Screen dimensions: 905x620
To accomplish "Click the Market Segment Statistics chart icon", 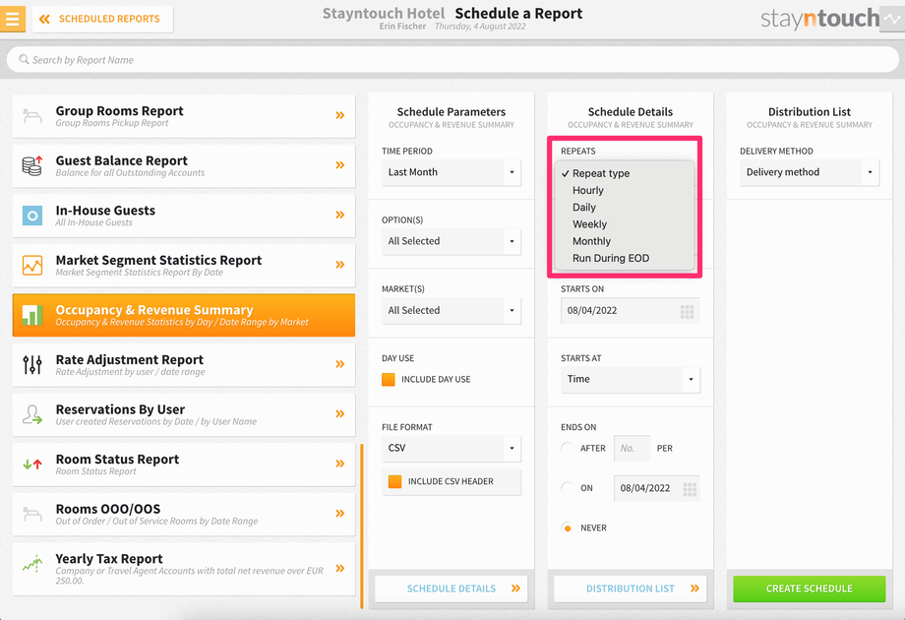I will click(x=32, y=265).
